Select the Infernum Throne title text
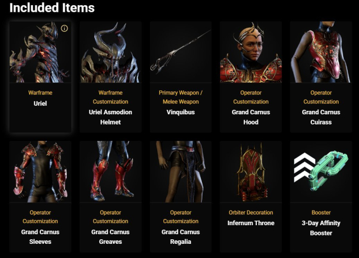The height and width of the screenshot is (258, 359). click(251, 223)
